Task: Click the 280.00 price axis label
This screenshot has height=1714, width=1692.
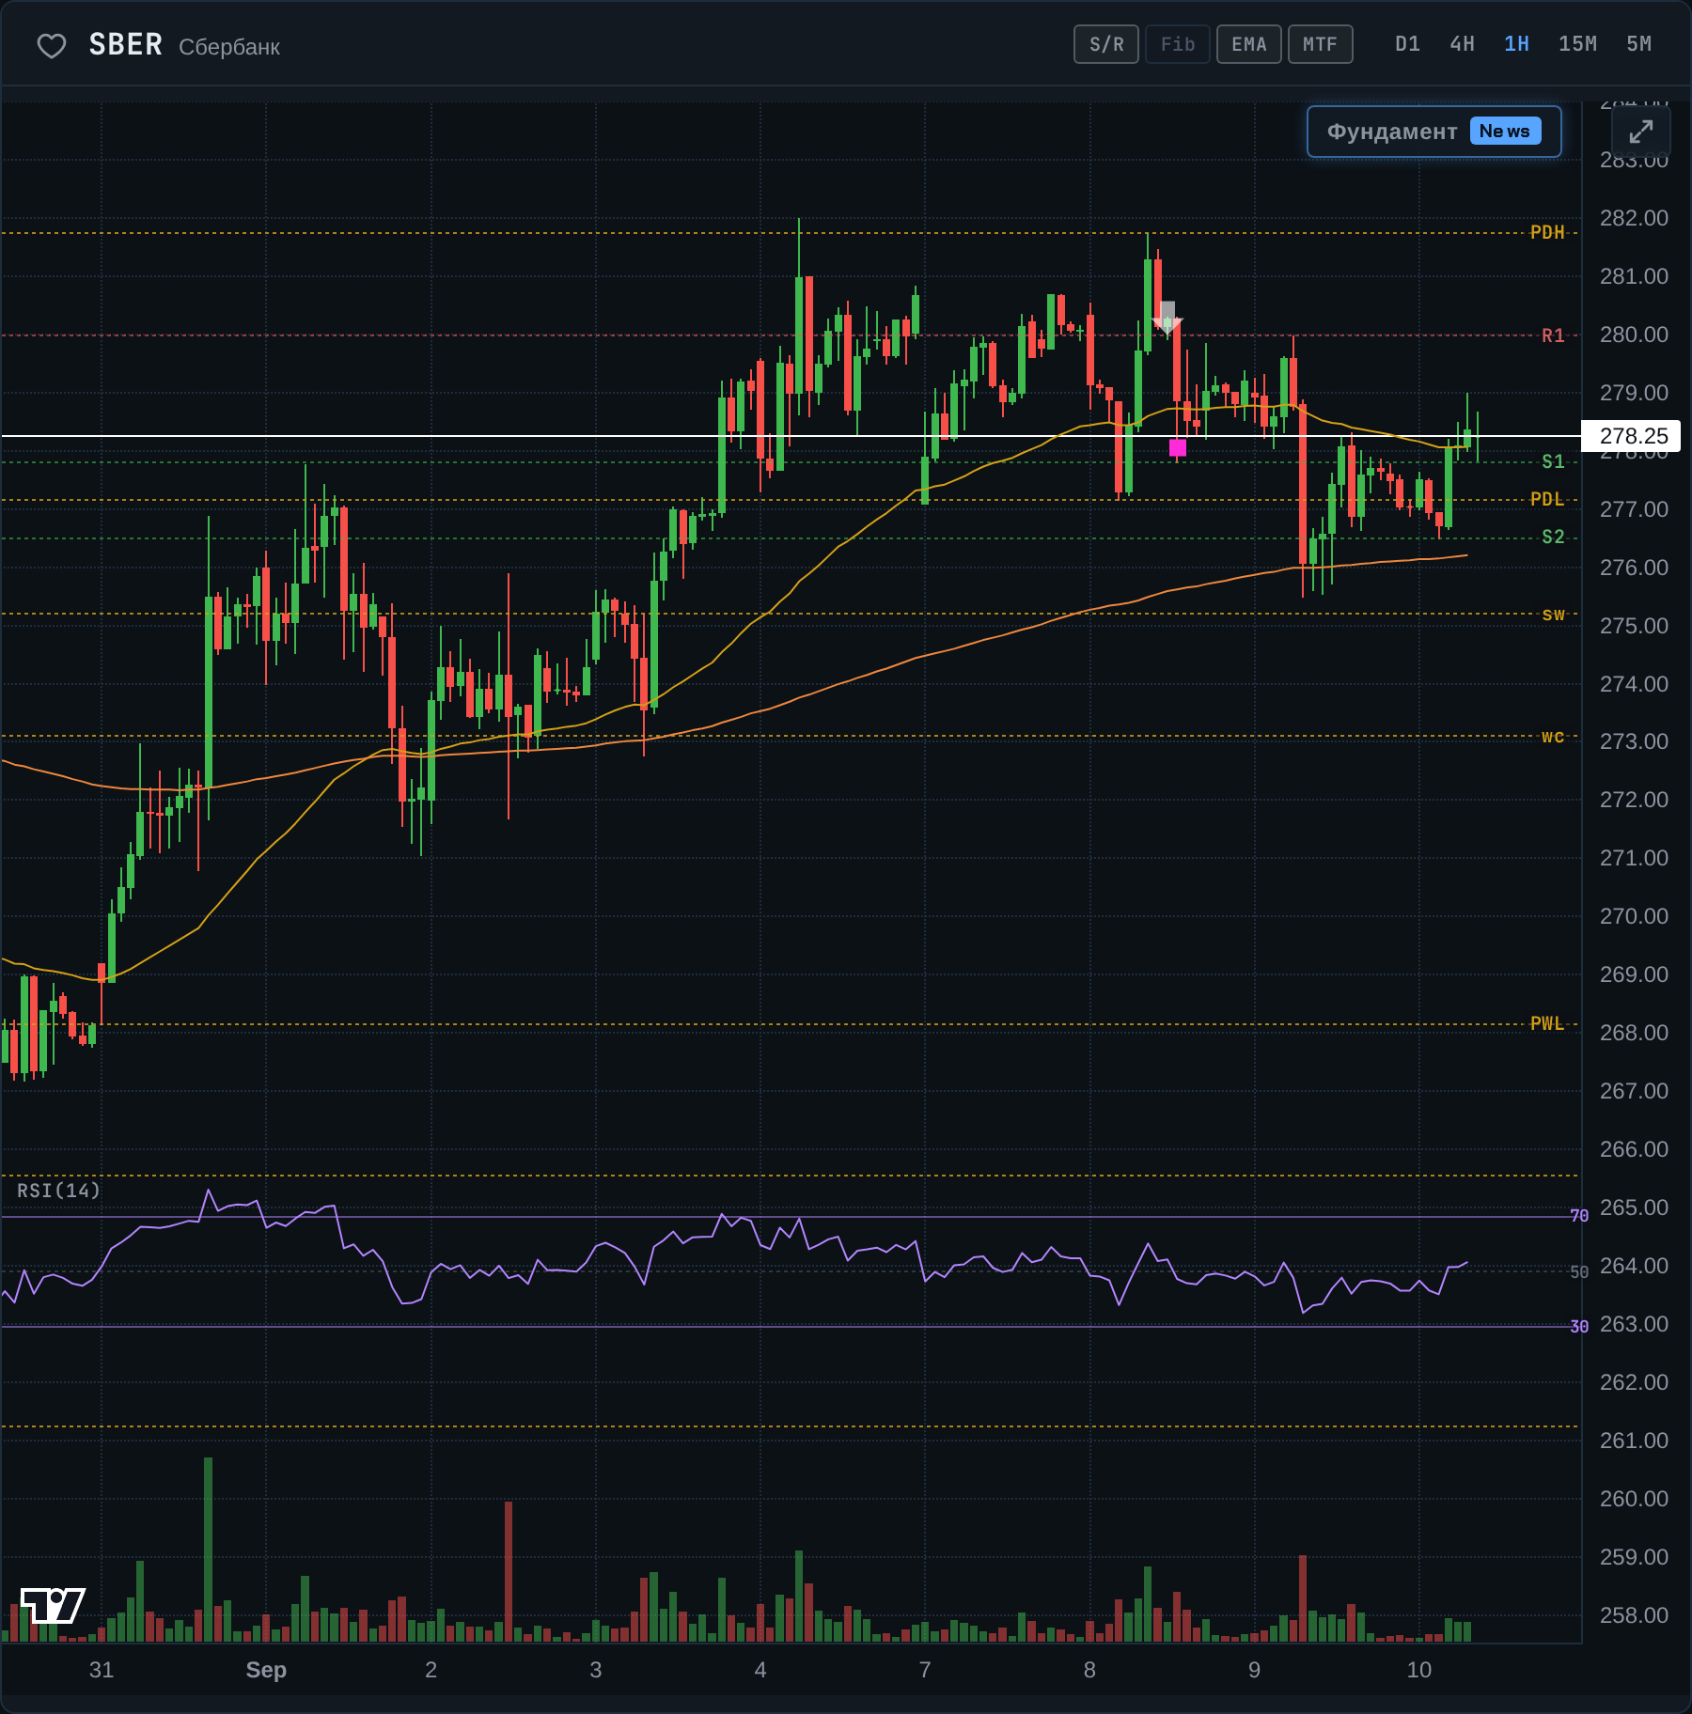Action: 1634,335
